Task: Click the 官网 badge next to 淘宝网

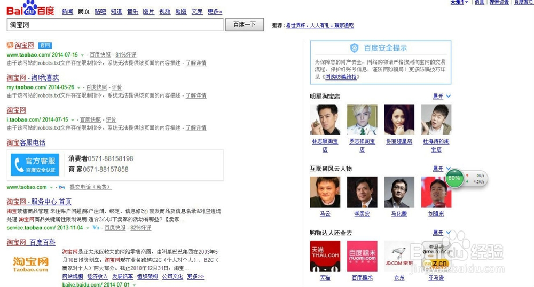Action: [45, 45]
